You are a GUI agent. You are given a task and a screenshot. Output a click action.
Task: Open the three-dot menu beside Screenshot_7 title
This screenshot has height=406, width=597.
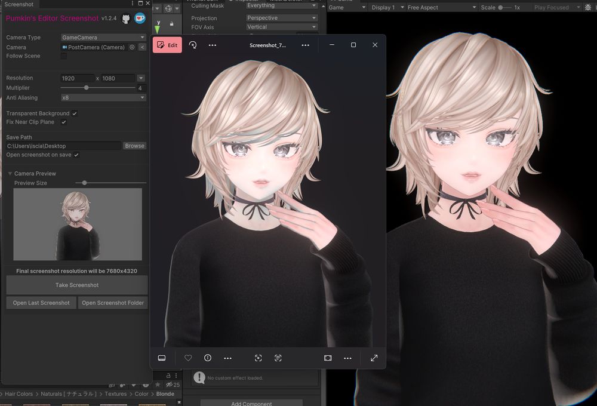(305, 45)
